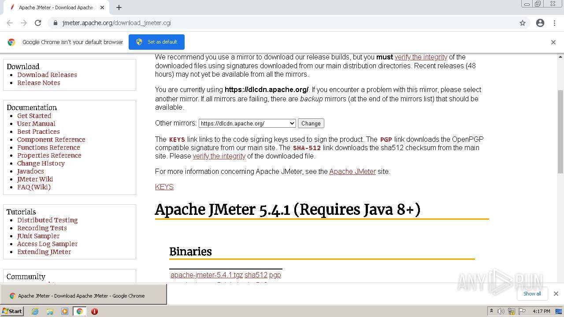
Task: Open Functions Reference link
Action: coord(48,147)
